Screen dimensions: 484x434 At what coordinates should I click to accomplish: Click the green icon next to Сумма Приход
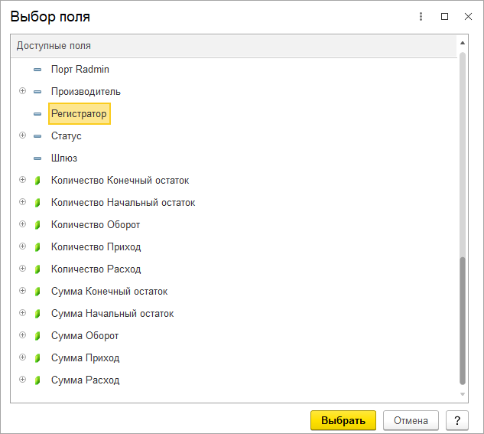(x=37, y=358)
